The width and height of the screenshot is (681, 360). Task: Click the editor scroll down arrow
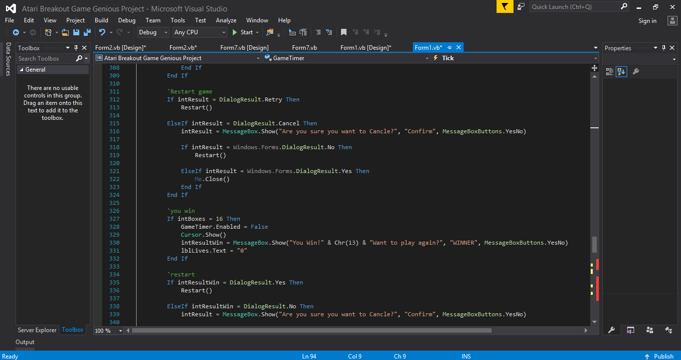594,321
